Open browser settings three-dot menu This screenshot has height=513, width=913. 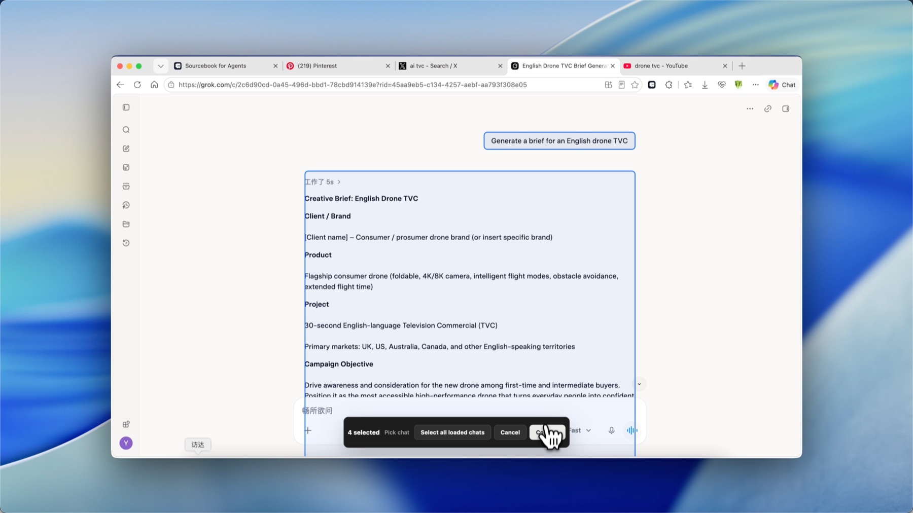pos(756,85)
